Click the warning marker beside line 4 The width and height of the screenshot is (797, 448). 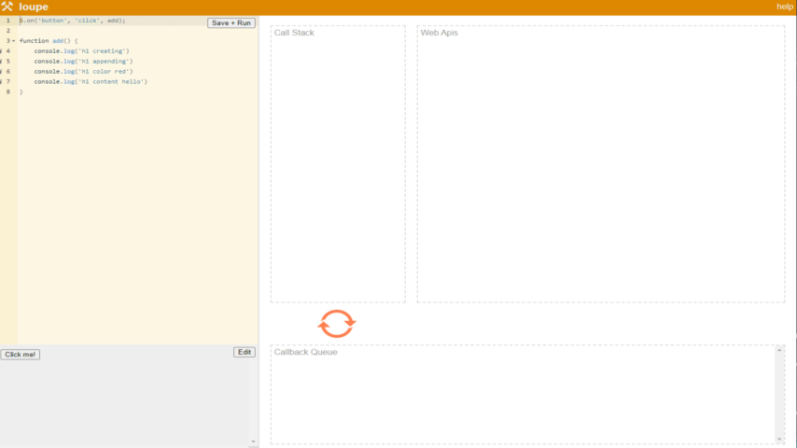tap(2, 51)
